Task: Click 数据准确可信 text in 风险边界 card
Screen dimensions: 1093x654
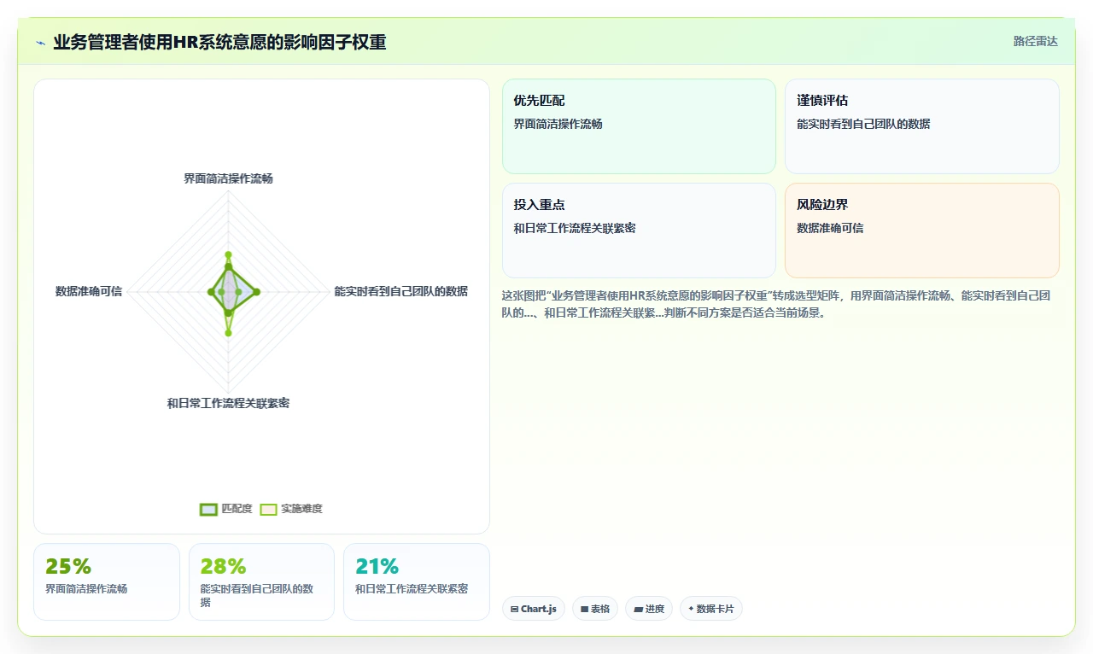Action: pyautogui.click(x=830, y=228)
